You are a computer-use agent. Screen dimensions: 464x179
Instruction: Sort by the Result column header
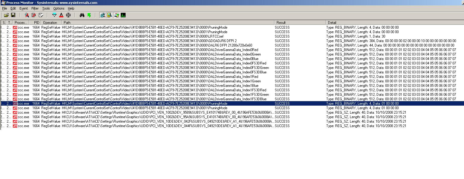click(x=300, y=22)
